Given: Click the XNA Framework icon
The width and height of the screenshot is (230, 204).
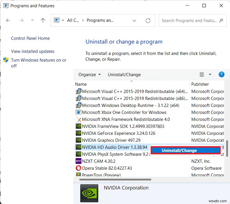Looking at the screenshot, I should click(78, 119).
